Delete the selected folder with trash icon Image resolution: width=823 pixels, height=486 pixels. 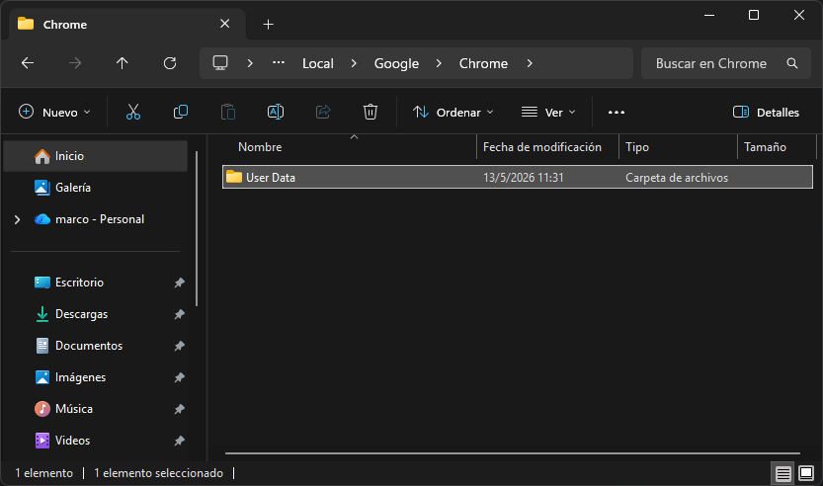370,112
